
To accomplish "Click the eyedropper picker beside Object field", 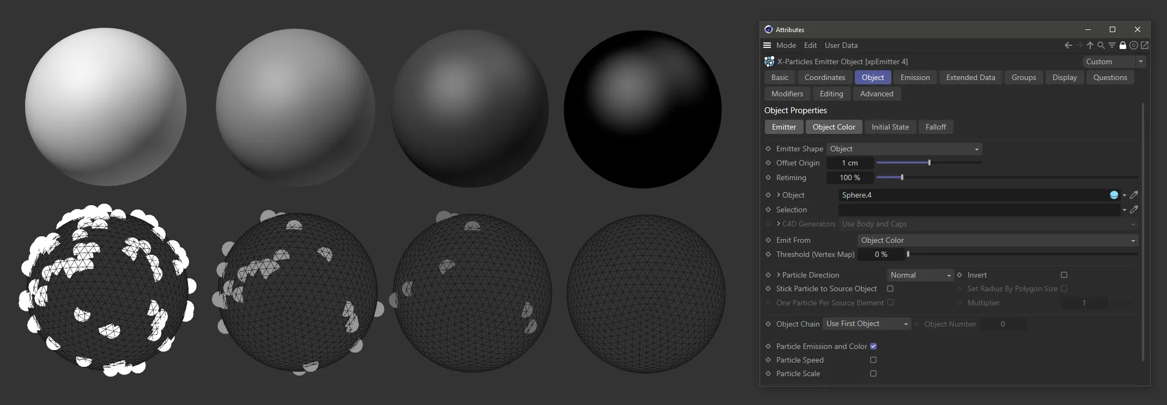I will pyautogui.click(x=1134, y=195).
